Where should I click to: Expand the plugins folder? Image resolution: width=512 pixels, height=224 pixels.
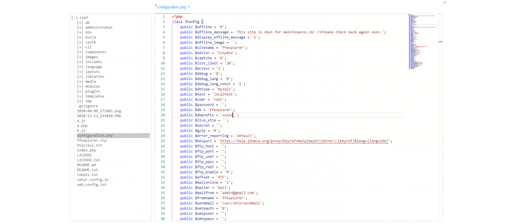click(80, 91)
